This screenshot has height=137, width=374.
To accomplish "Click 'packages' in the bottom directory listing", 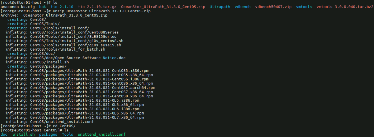I will [x=48, y=134].
